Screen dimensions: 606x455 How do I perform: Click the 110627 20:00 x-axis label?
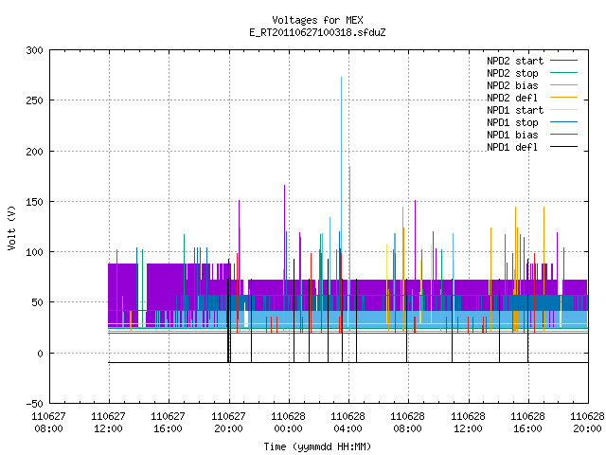click(228, 423)
